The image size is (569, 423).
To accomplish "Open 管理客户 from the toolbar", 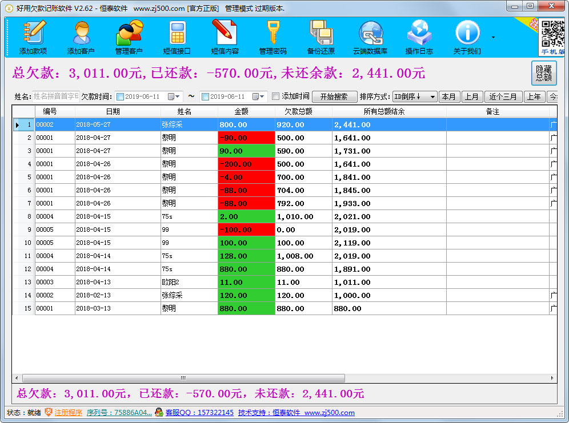I will [129, 37].
